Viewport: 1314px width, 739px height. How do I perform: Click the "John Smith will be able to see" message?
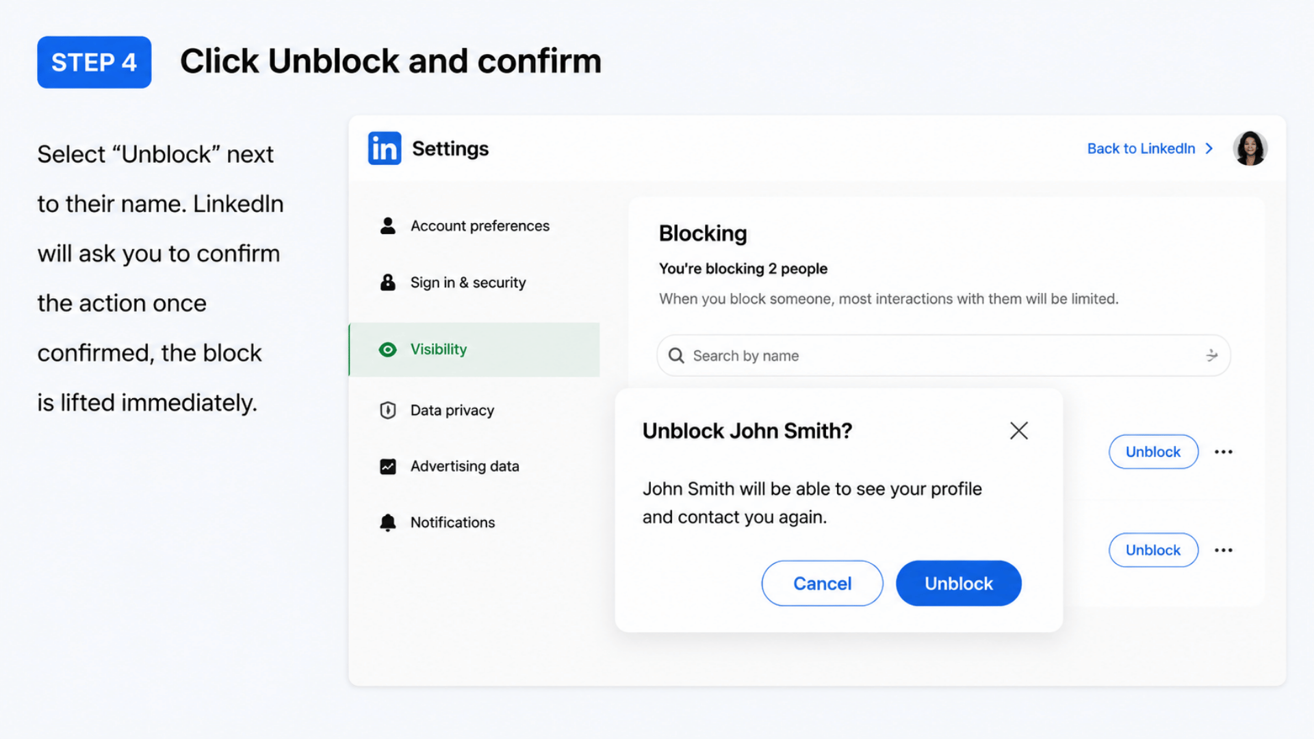coord(812,503)
